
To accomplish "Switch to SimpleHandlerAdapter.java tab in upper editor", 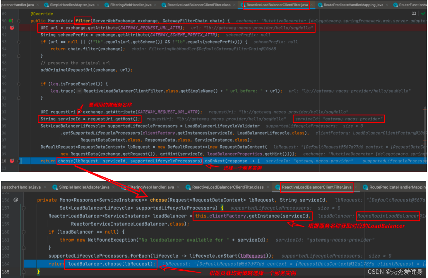I will 72,5.
